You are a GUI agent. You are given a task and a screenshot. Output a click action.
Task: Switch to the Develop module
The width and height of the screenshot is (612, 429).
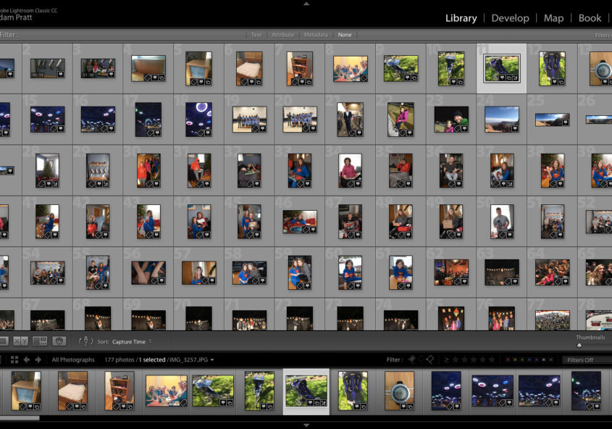pyautogui.click(x=510, y=18)
